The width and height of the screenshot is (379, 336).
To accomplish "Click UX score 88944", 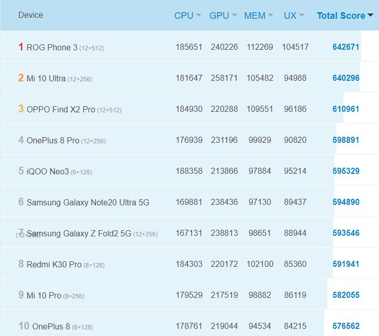I will point(295,233).
